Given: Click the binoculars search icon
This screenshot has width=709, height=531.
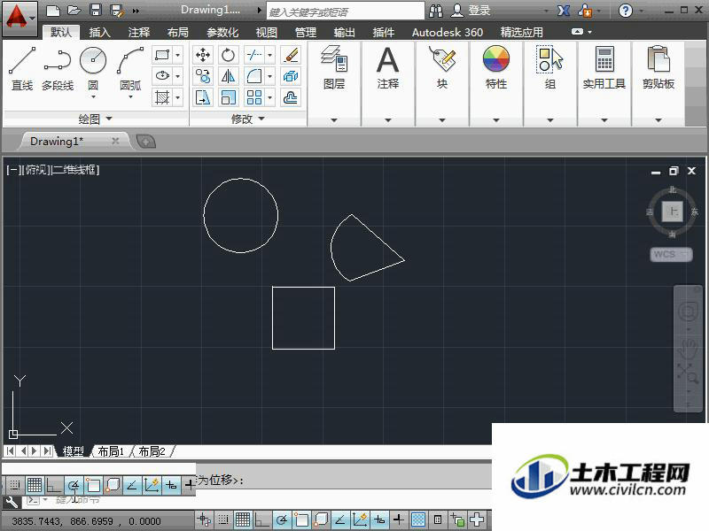Looking at the screenshot, I should point(435,11).
